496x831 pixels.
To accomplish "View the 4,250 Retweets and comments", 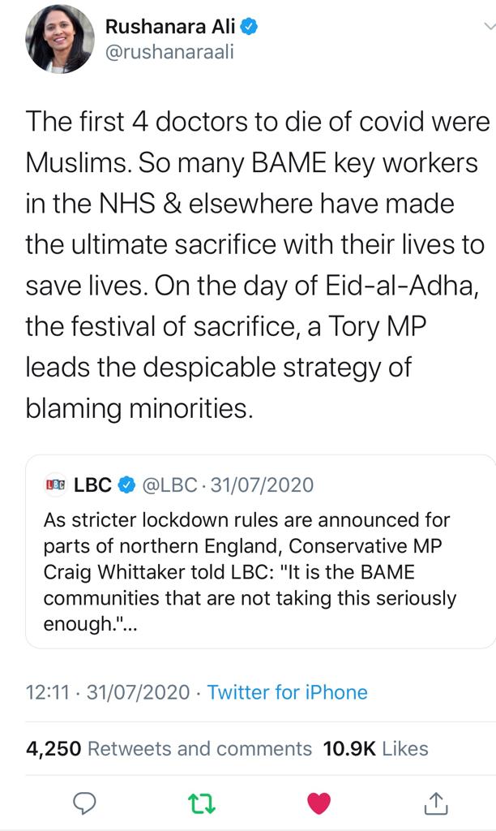I will 169,748.
